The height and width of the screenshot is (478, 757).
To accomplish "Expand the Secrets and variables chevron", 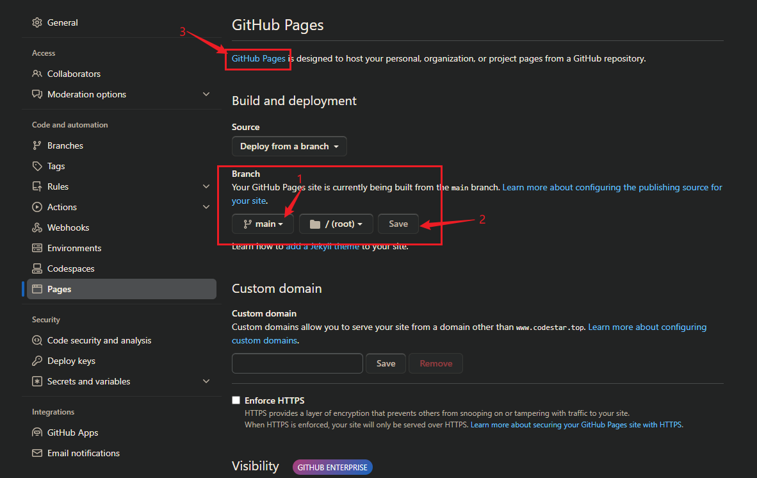I will (206, 381).
